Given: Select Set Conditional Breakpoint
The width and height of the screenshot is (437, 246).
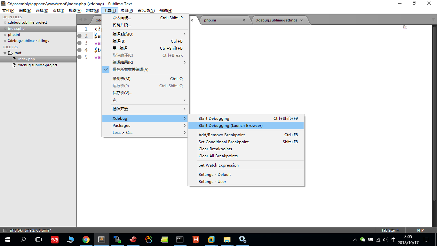Looking at the screenshot, I should tap(246, 142).
